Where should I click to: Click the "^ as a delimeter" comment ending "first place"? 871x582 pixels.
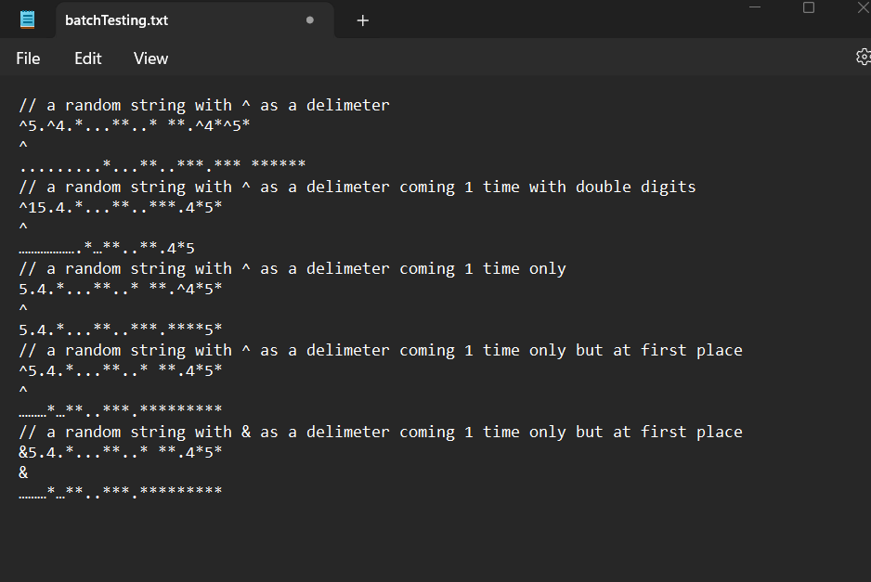[381, 350]
